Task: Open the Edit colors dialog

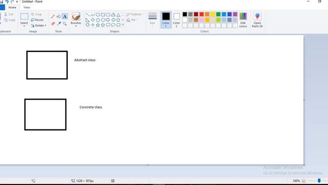Action: tap(243, 20)
